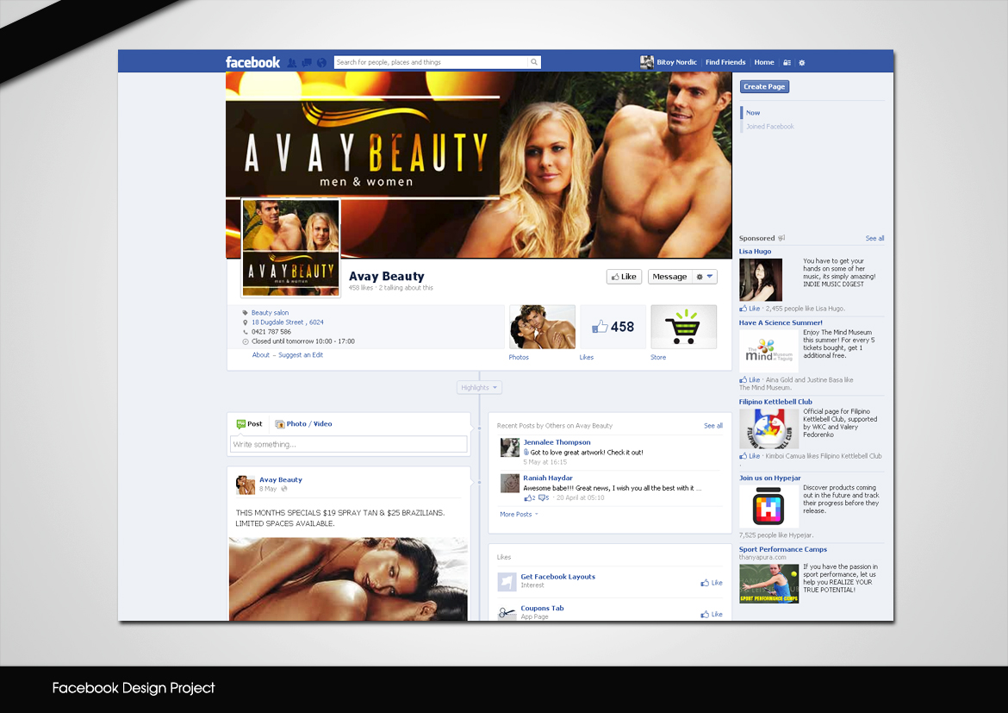Open the Highlights dropdown on the timeline
Screen dimensions: 1008x713
pos(479,387)
